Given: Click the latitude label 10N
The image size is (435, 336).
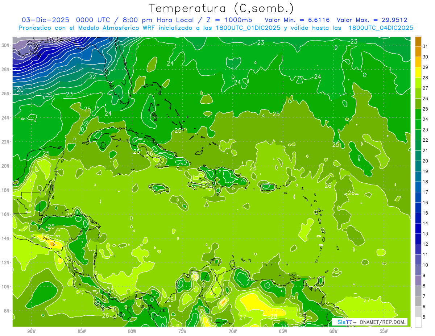Looking at the screenshot, I should [x=5, y=287].
